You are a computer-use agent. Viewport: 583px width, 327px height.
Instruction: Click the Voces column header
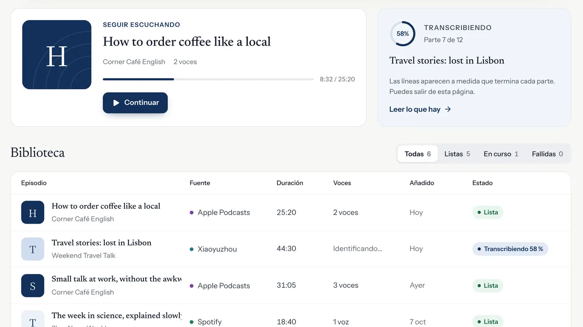click(x=342, y=183)
